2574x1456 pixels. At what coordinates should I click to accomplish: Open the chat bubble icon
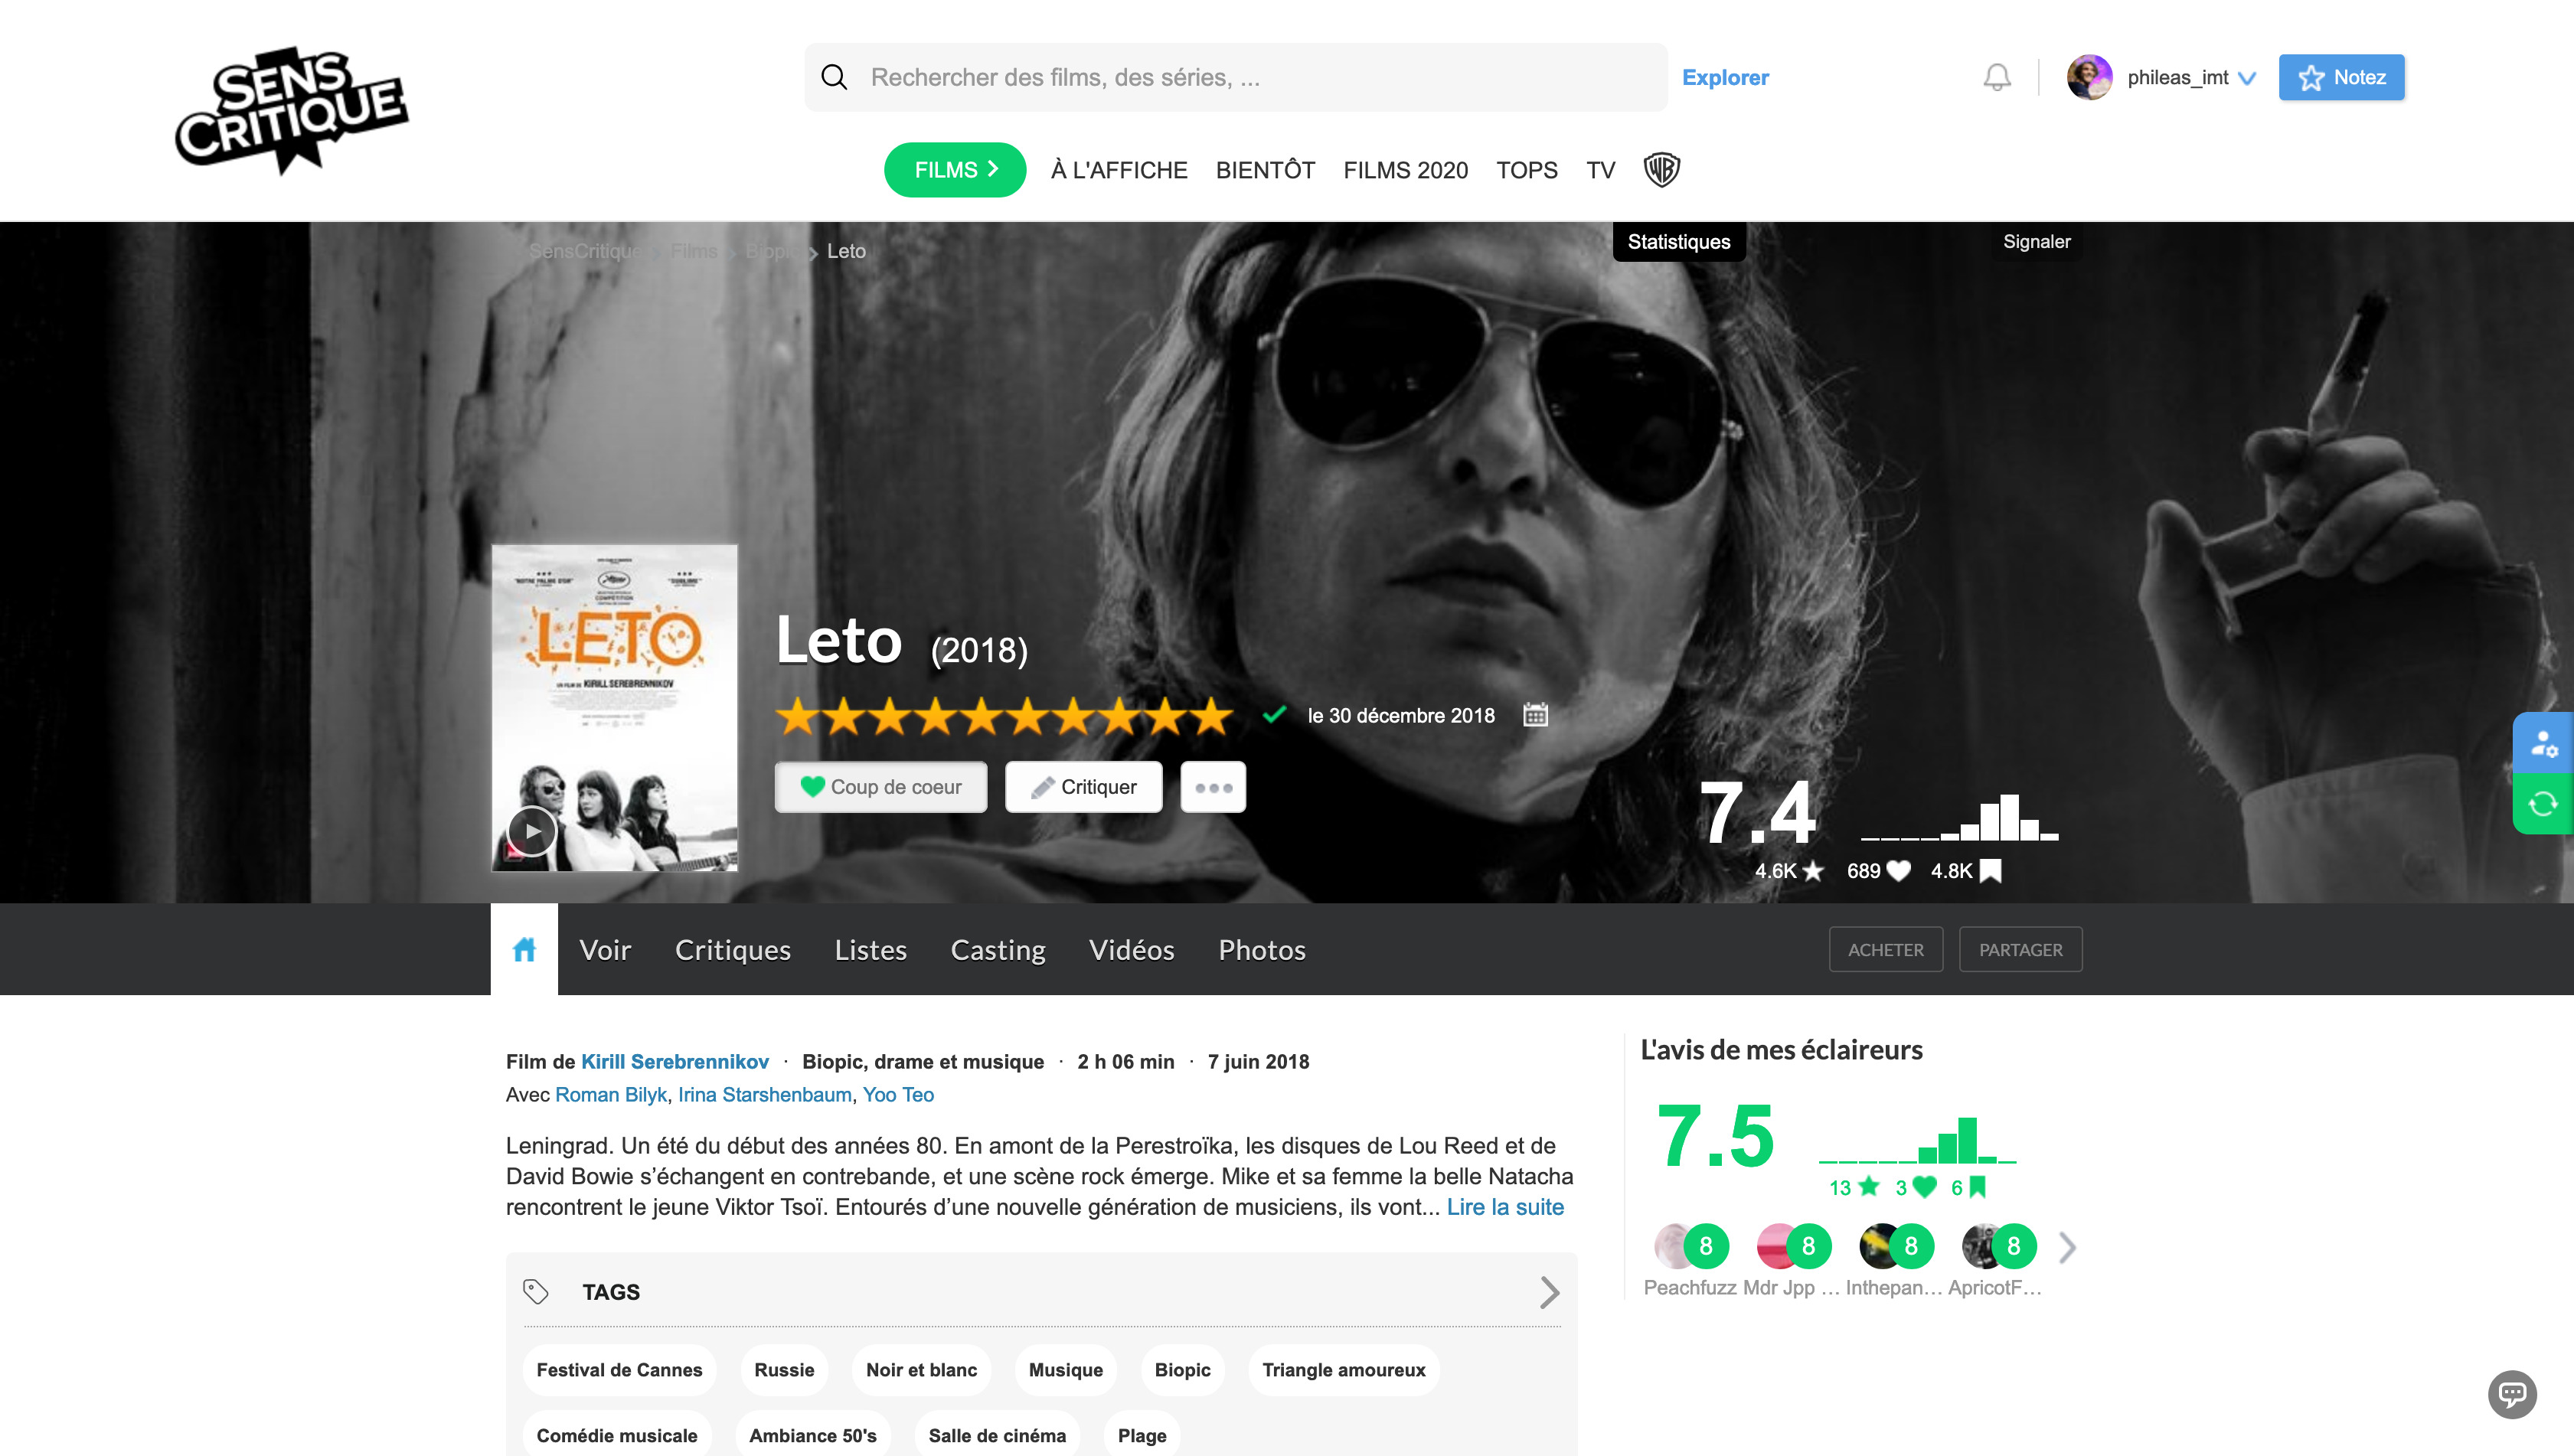coord(2512,1393)
